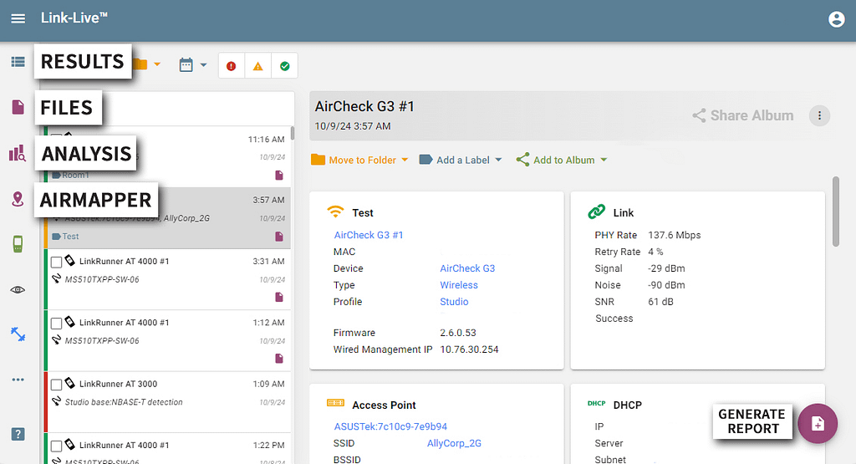Click the AirCheck G3 #1 test link
The height and width of the screenshot is (464, 856).
click(369, 235)
